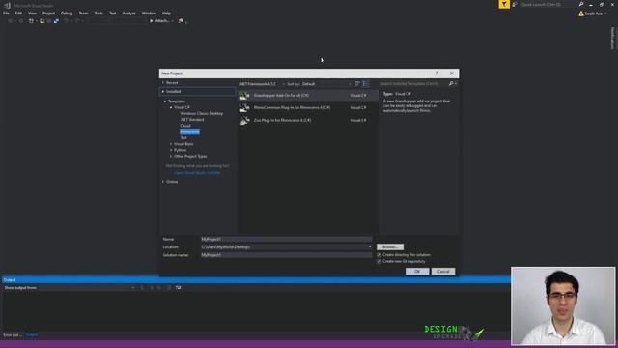Switch template list to small icons view

(357, 84)
